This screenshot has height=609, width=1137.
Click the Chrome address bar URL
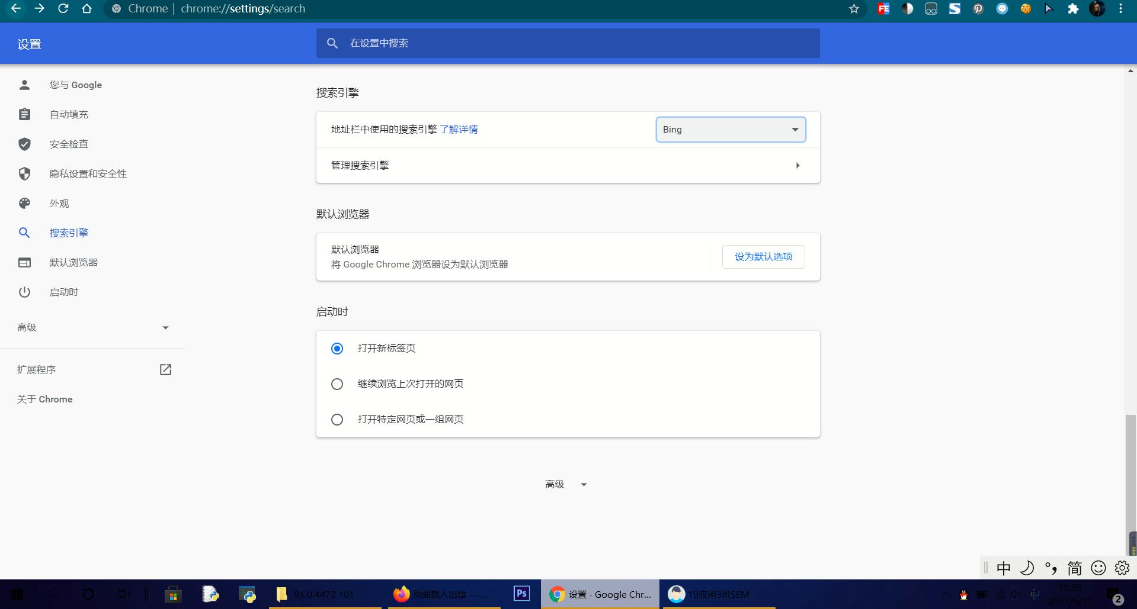[243, 8]
